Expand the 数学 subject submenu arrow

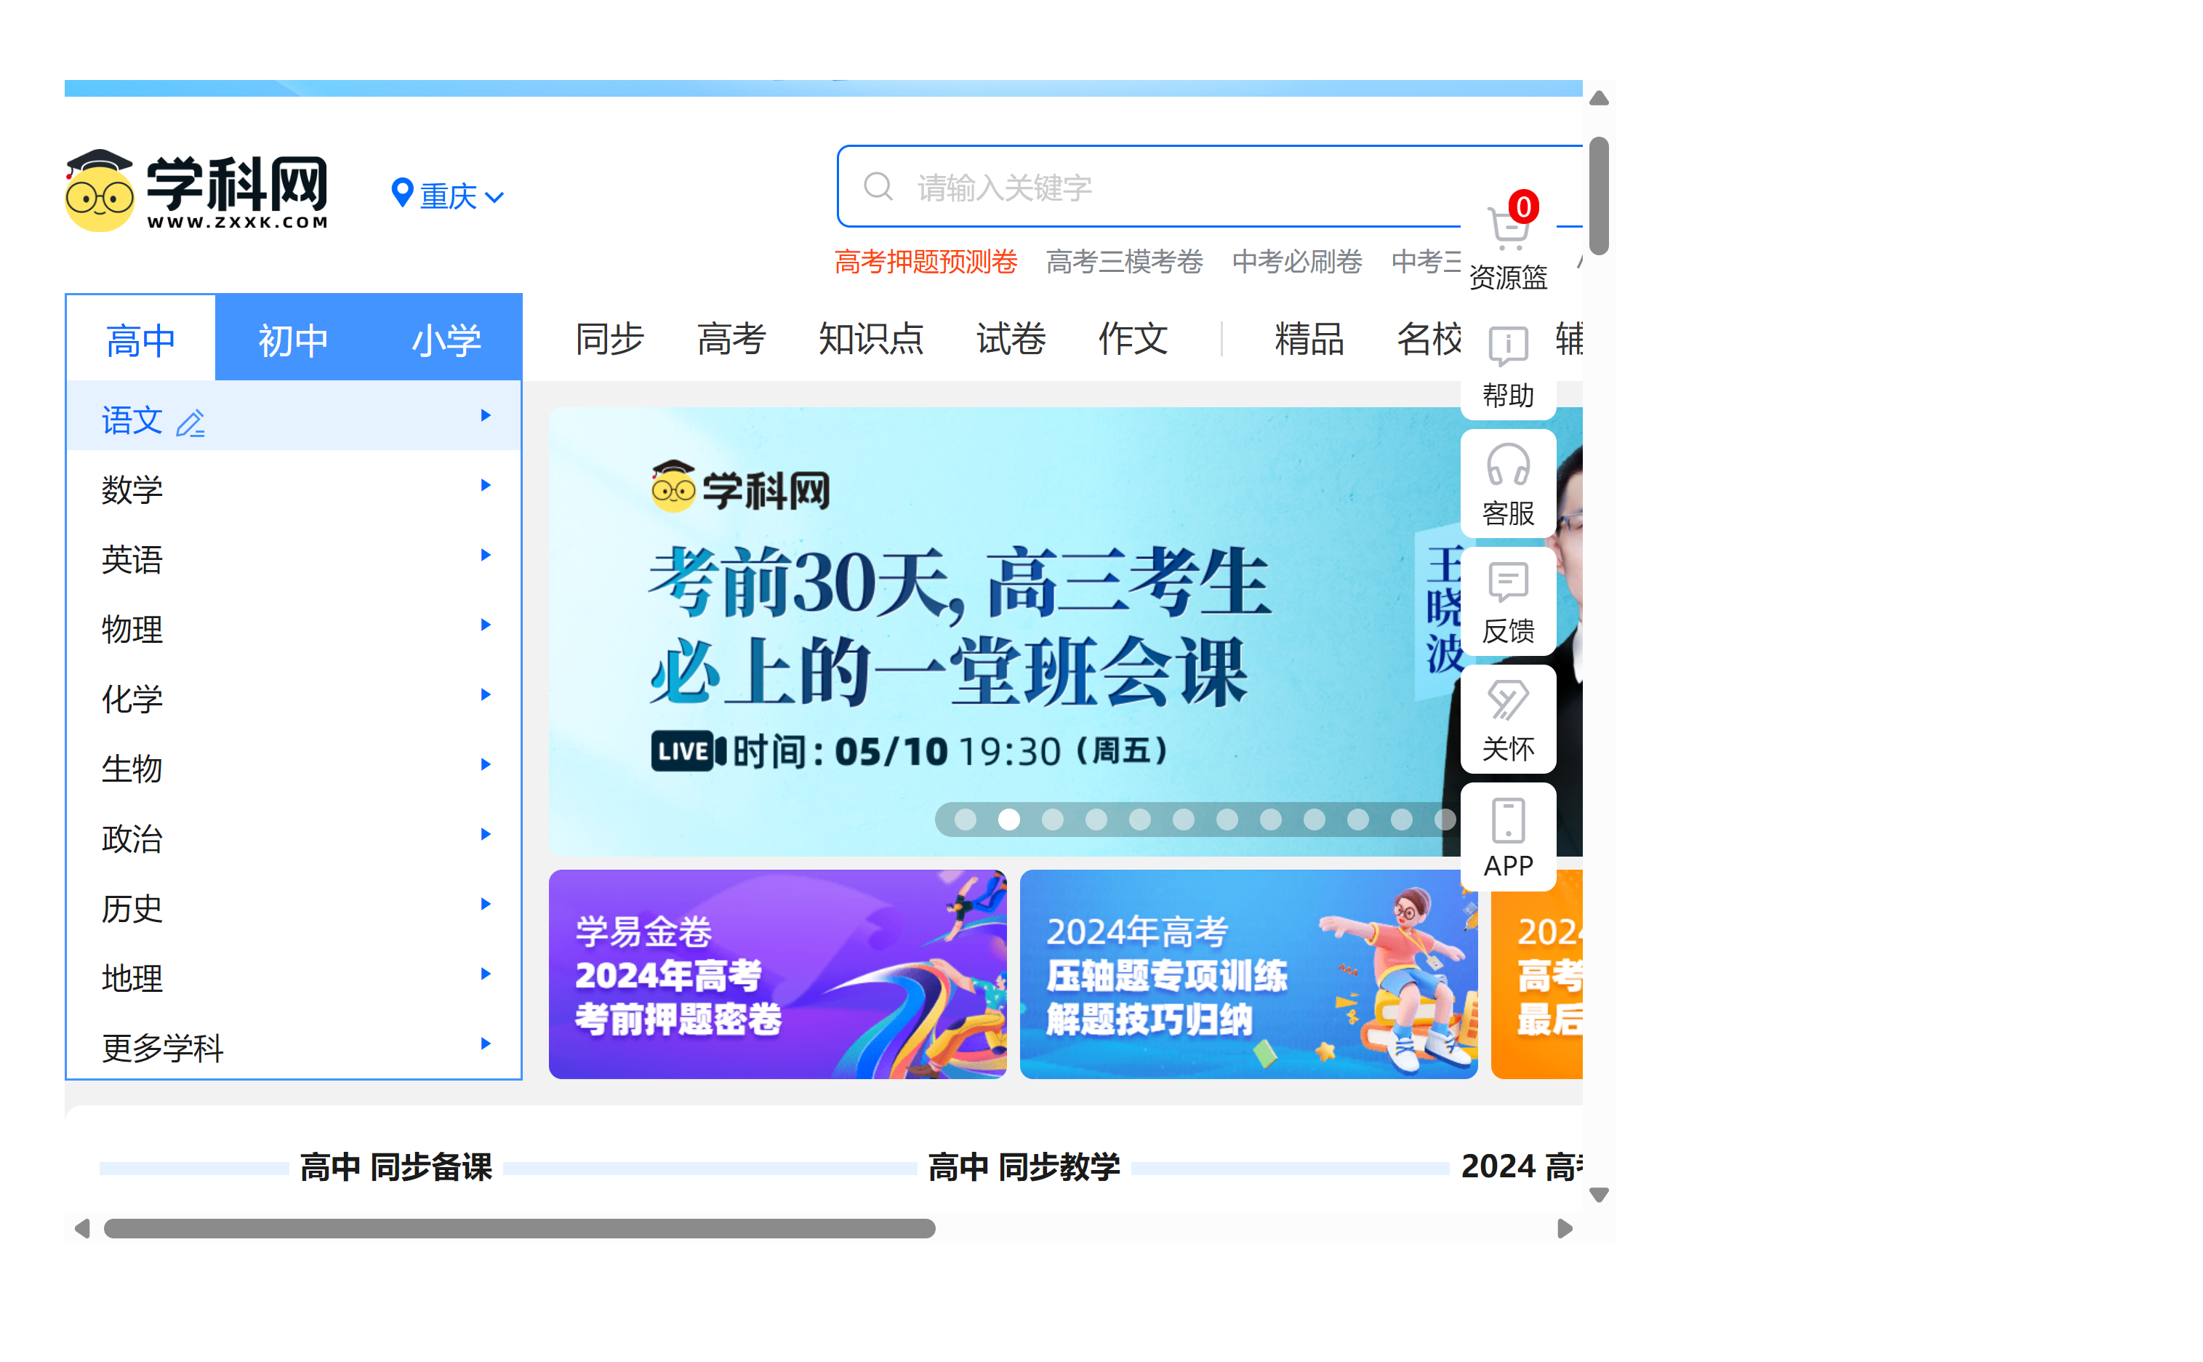coord(486,486)
